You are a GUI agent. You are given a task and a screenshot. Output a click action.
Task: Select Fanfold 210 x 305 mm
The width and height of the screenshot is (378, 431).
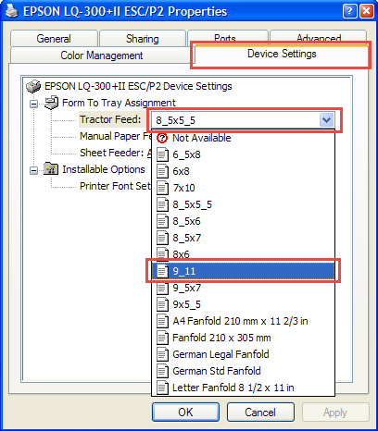coord(243,338)
